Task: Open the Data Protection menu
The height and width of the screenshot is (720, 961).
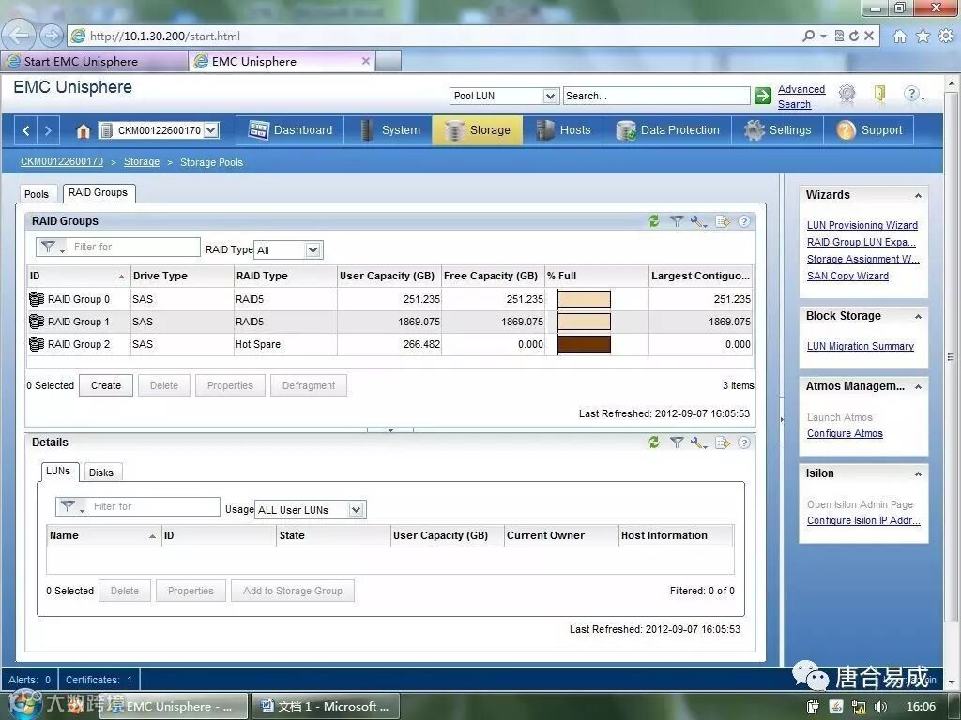Action: [x=667, y=129]
